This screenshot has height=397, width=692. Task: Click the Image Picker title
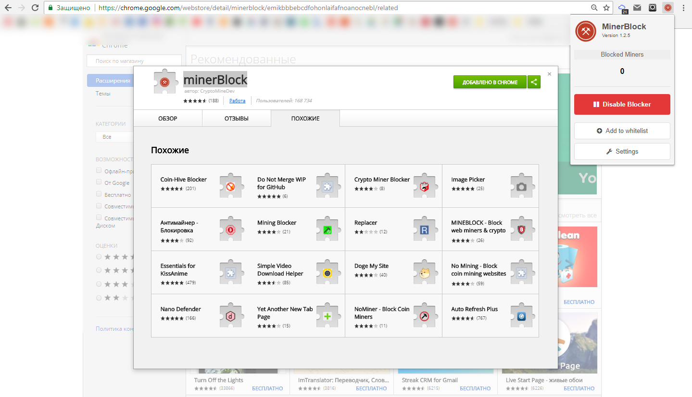point(468,180)
